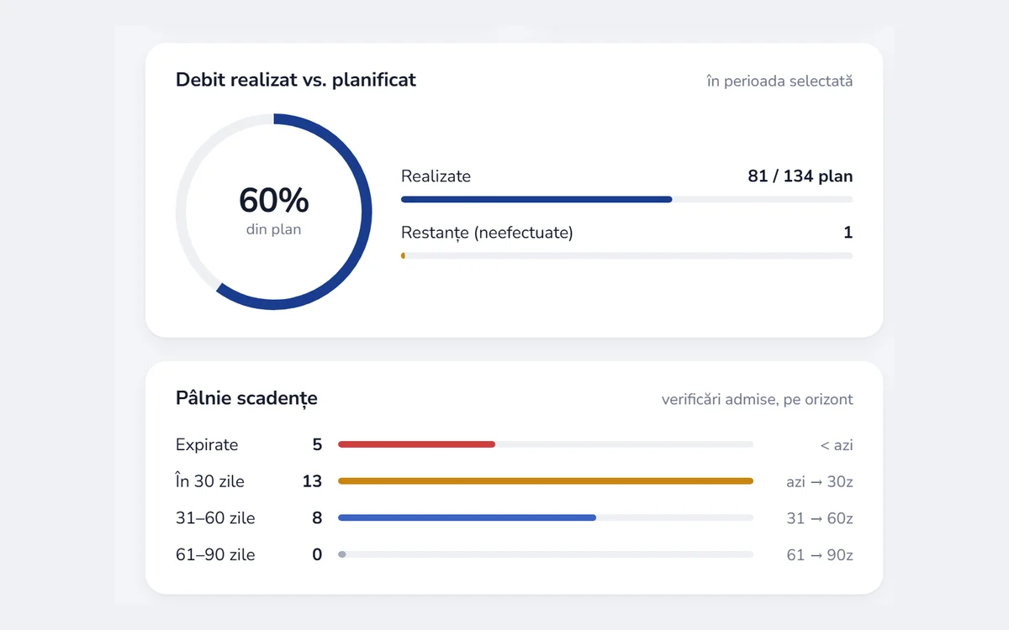This screenshot has height=630, width=1009.
Task: Click the red Expirate bar
Action: tap(416, 444)
